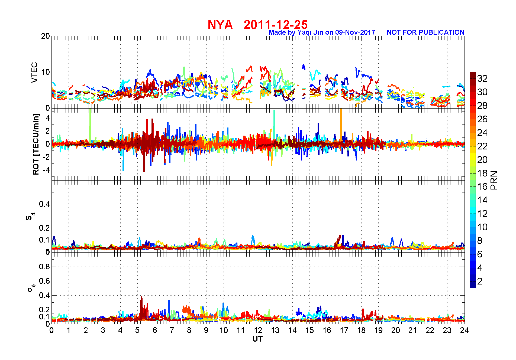516x360 pixels.
Task: Select the "Made by Yaqi Jin on 09-Nov-2017" credit
Action: coord(322,32)
